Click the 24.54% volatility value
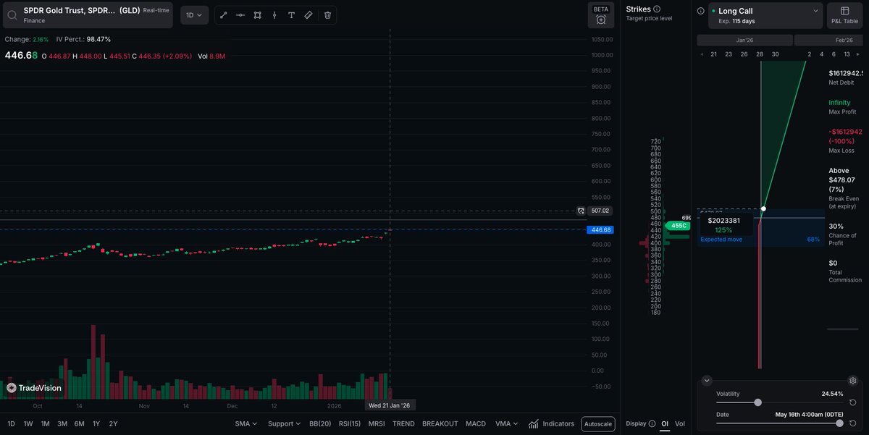The width and height of the screenshot is (869, 435). pos(831,394)
